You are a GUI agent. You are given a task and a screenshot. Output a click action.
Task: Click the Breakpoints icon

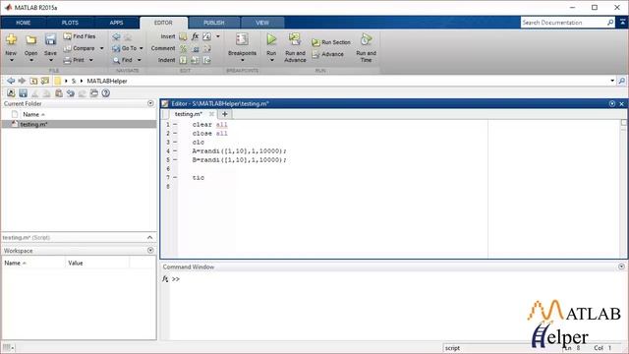pyautogui.click(x=242, y=39)
